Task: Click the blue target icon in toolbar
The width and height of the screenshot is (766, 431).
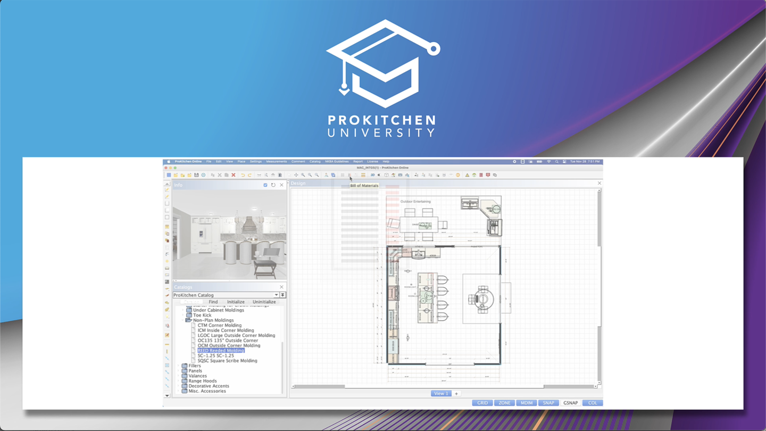Action: tap(203, 175)
